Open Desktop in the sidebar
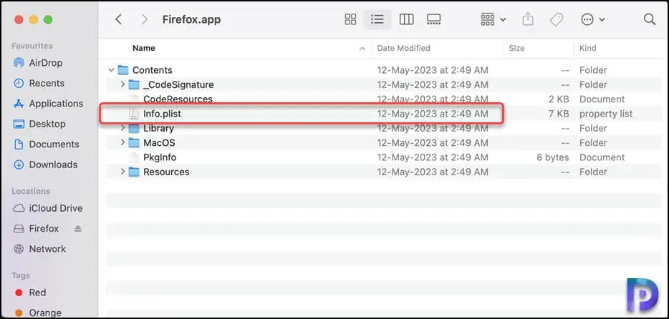Viewport: 669px width, 319px height. [x=39, y=124]
